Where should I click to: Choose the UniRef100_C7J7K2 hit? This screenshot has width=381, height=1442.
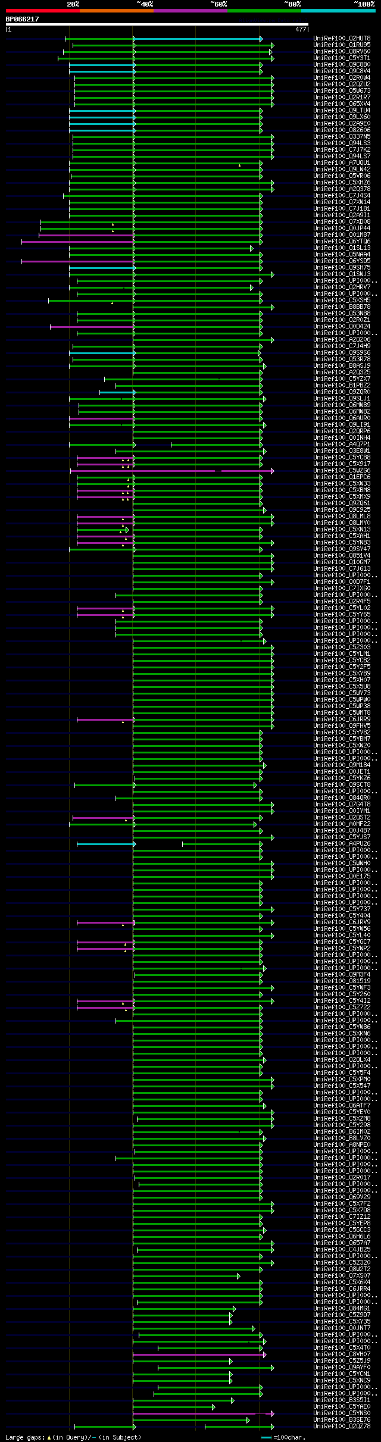(x=342, y=150)
